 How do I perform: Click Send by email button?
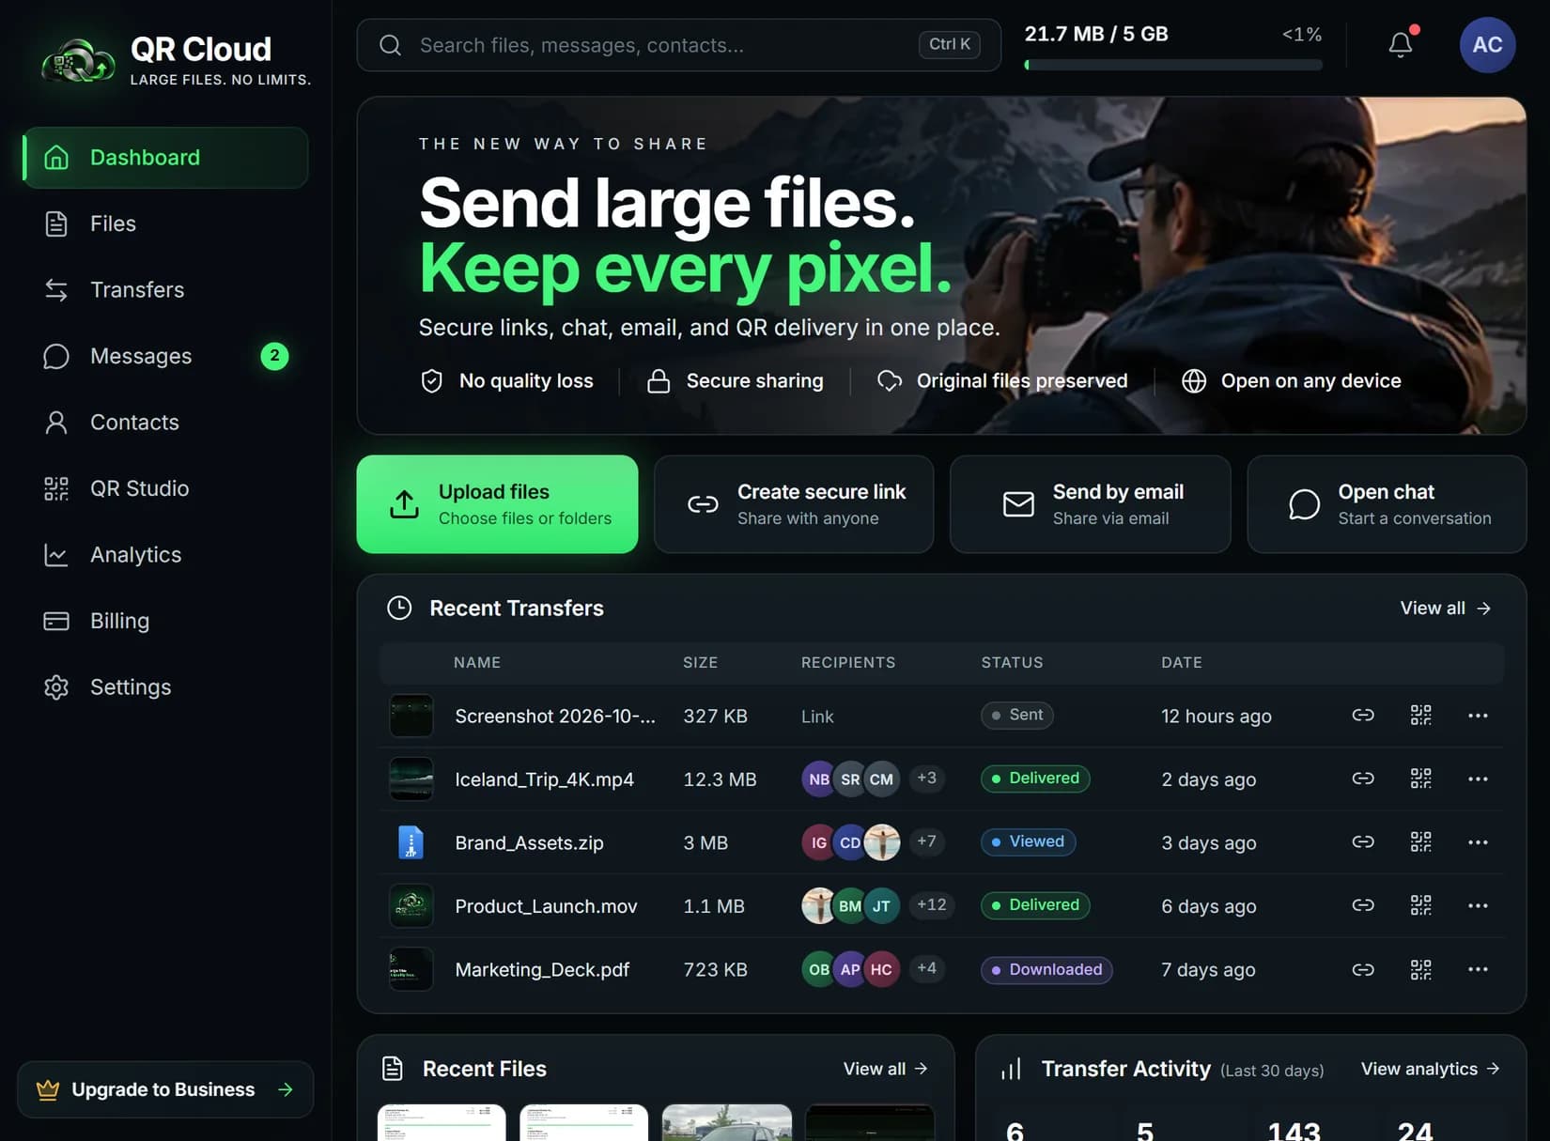1090,504
